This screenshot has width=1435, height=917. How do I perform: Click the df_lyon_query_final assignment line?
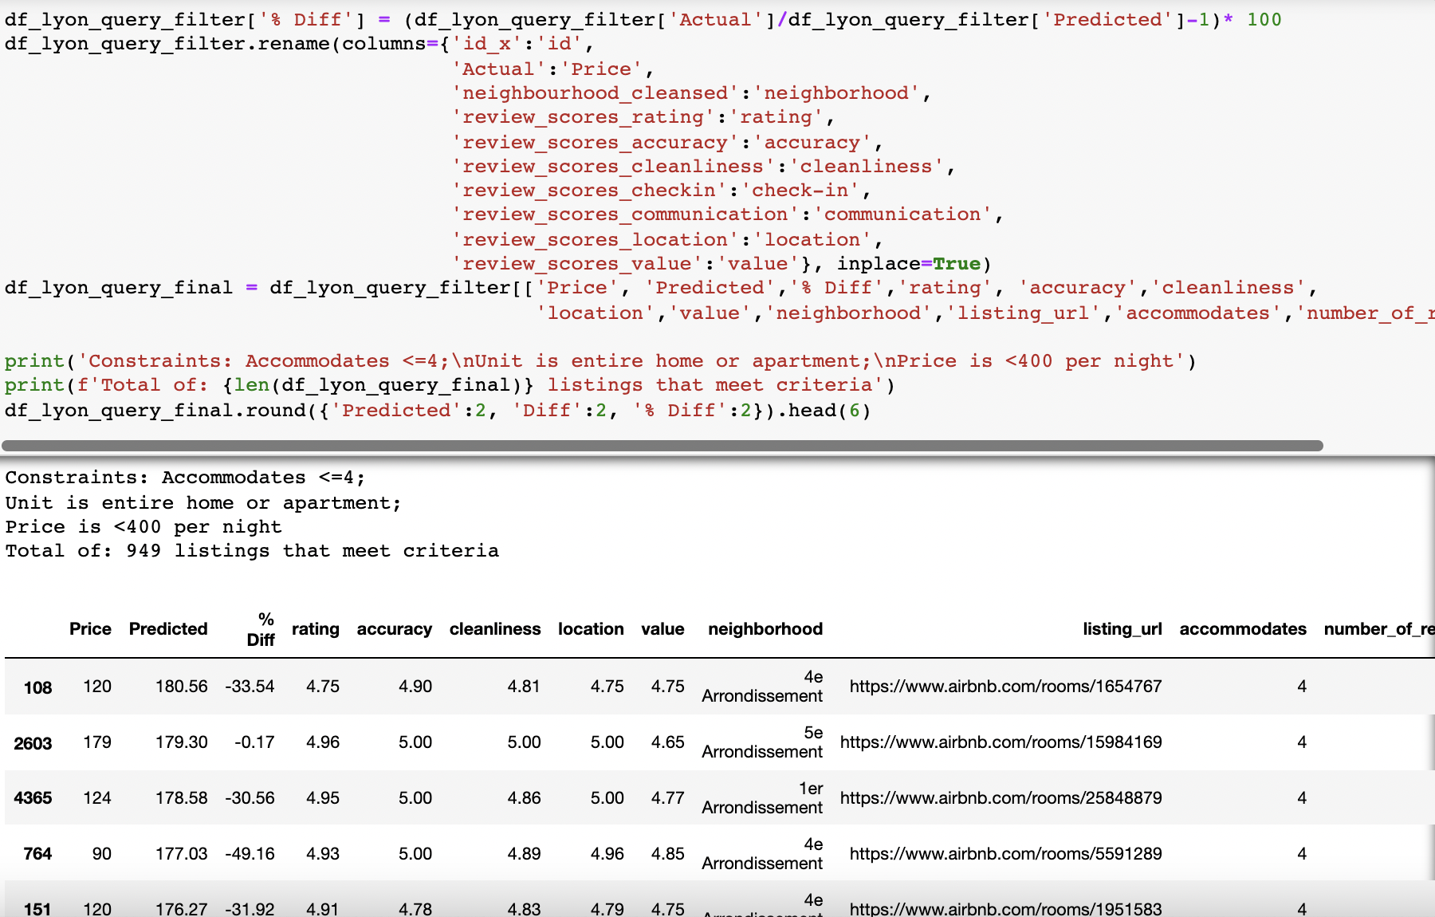[x=662, y=288]
